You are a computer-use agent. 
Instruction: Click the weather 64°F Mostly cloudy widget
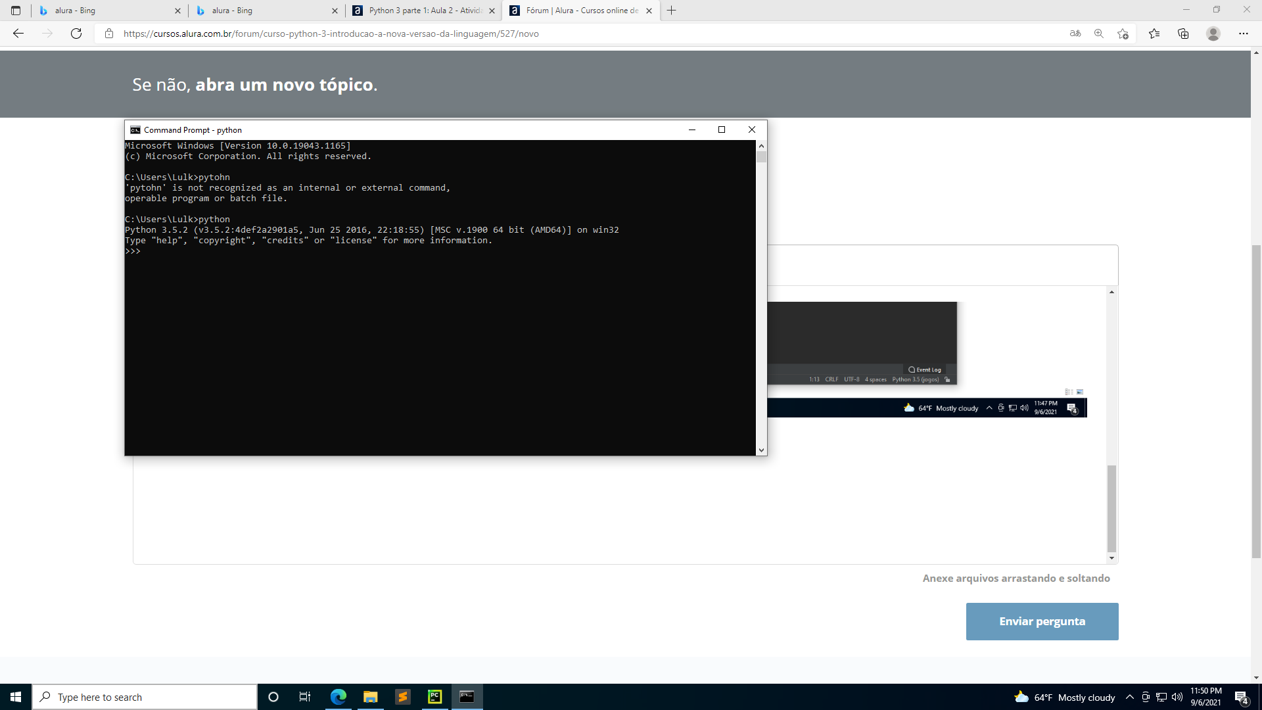tap(1065, 698)
